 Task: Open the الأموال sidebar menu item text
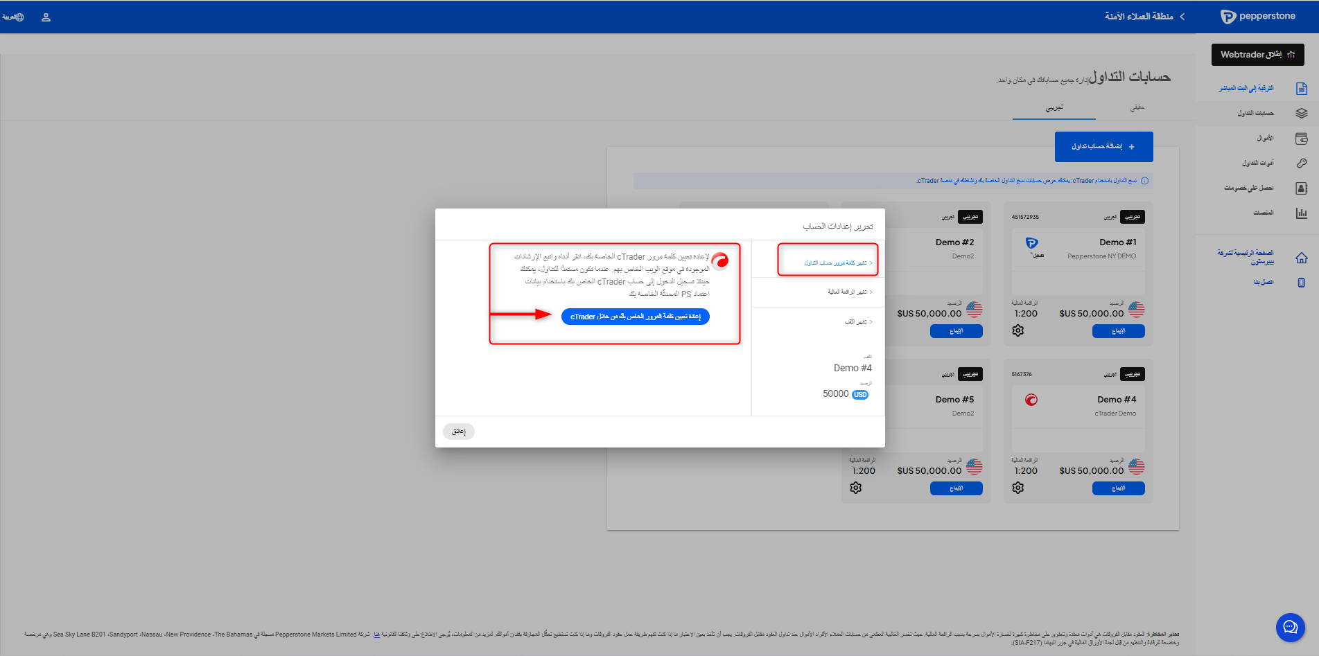(x=1265, y=139)
